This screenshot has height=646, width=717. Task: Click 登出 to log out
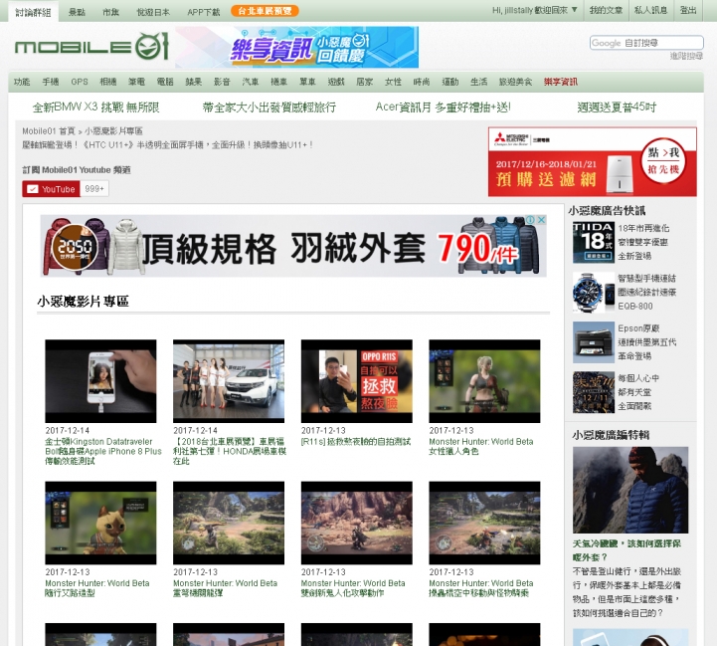[x=688, y=10]
